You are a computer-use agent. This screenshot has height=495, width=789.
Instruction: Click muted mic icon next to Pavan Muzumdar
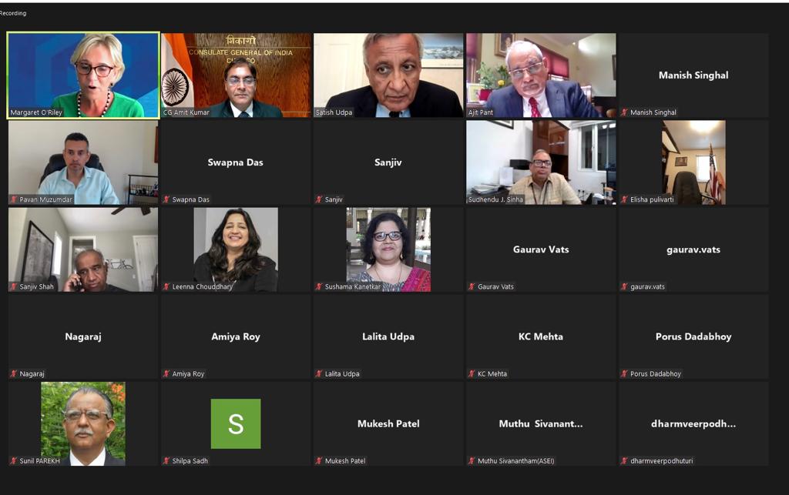[14, 199]
